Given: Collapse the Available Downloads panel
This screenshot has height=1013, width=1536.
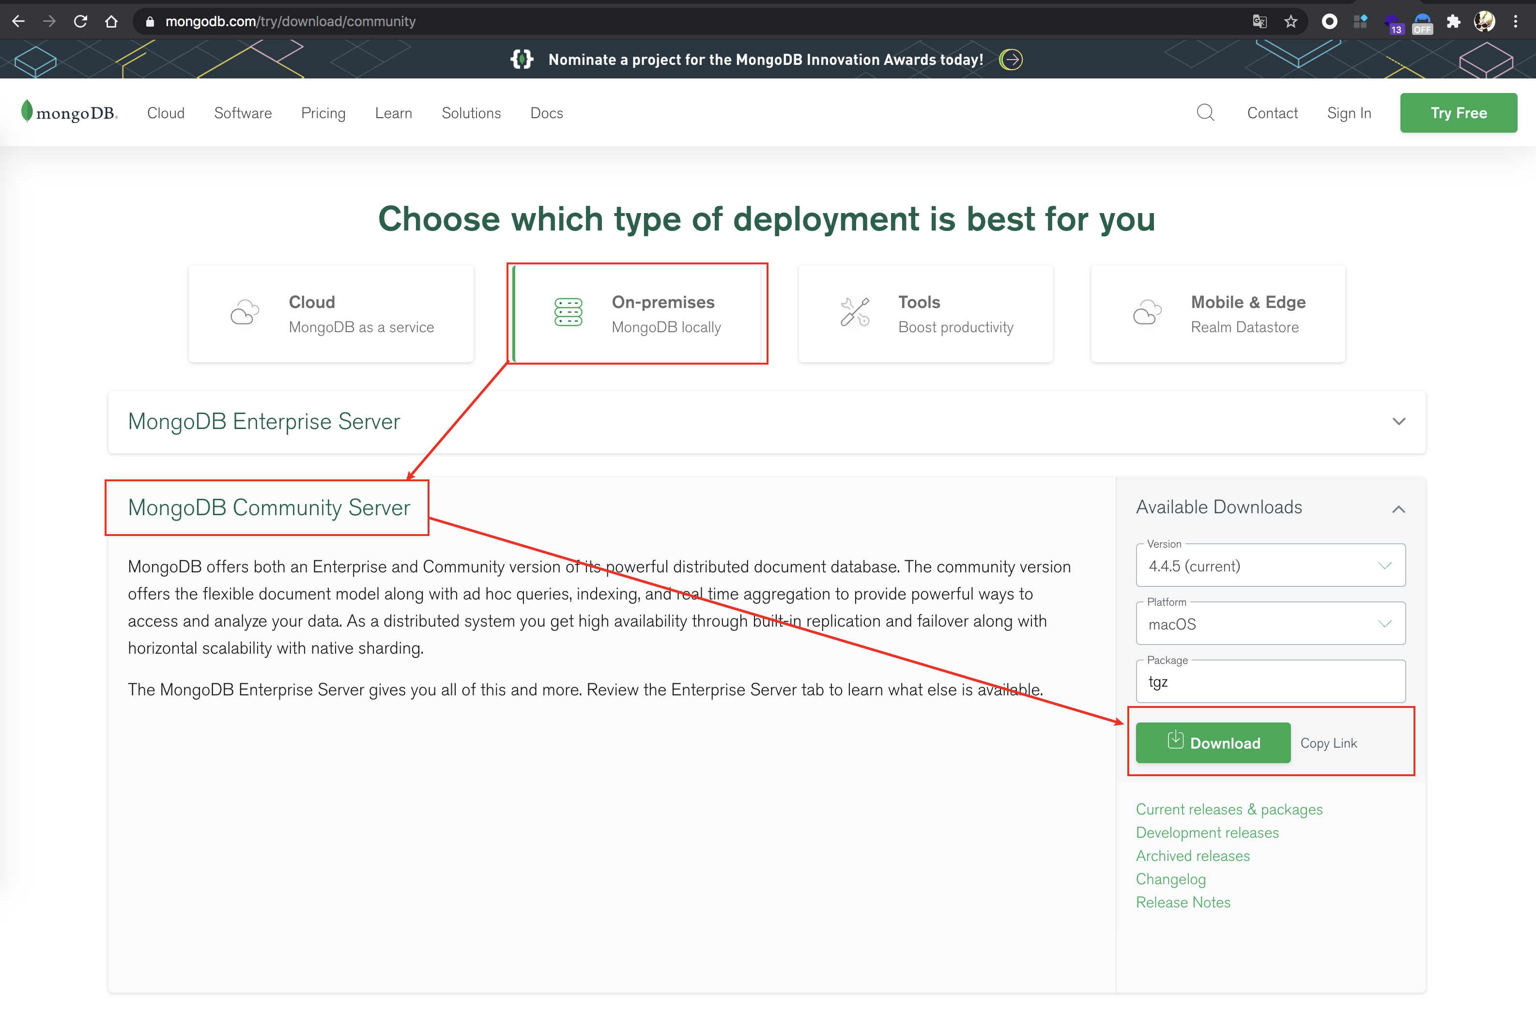Looking at the screenshot, I should click(1398, 509).
